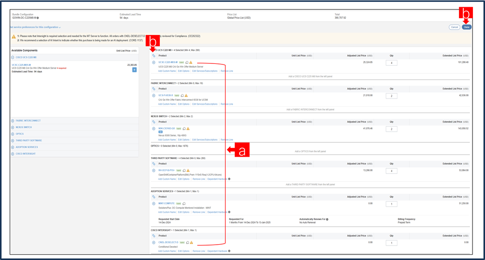Click warning triangle icon for CNDL-DESELECT-D

[x=191, y=242]
